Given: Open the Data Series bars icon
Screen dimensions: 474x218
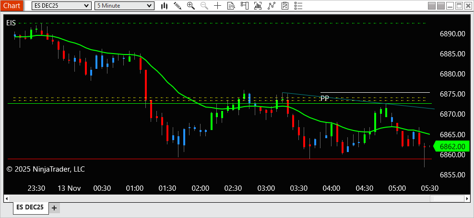Looking at the screenshot, I should pos(258,5).
